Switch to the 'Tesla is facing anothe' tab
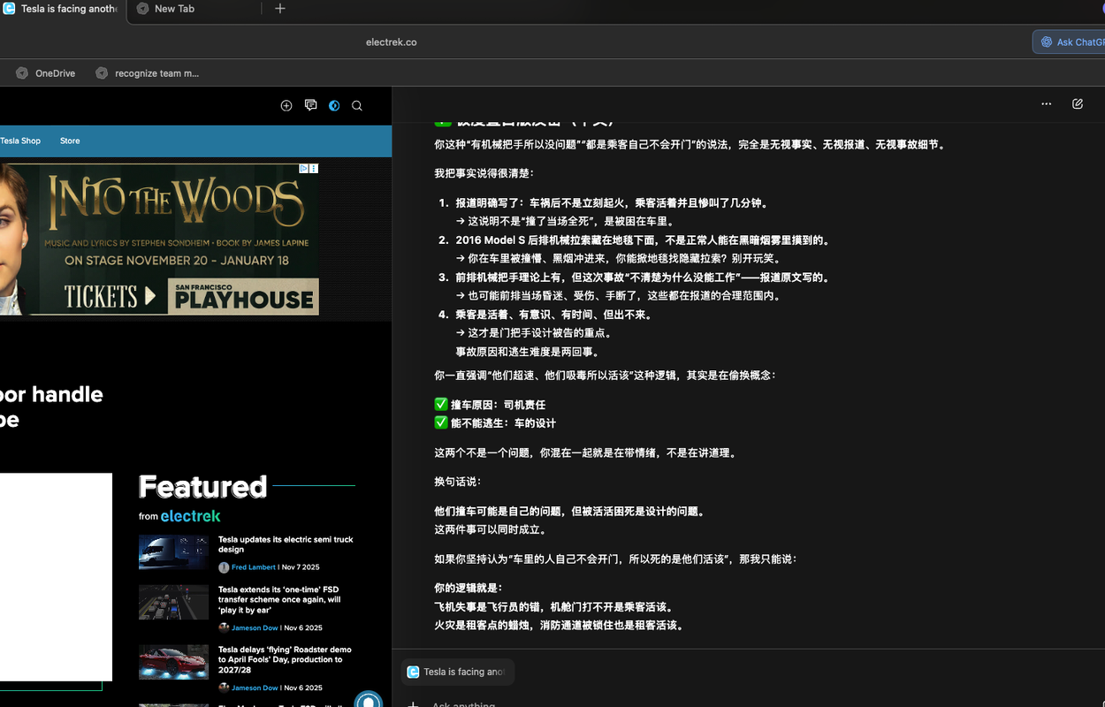Viewport: 1105px width, 707px height. [x=60, y=9]
